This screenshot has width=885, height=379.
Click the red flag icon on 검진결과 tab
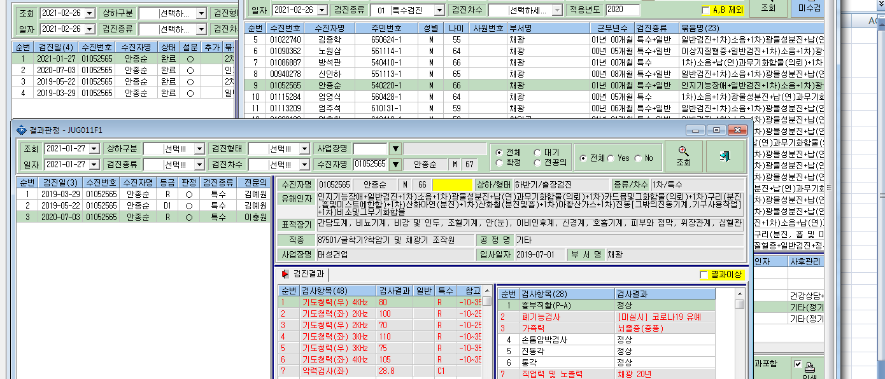pos(285,274)
